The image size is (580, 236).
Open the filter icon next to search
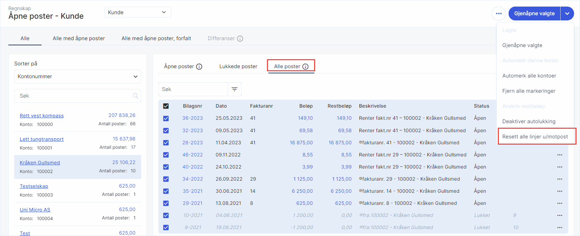point(234,89)
